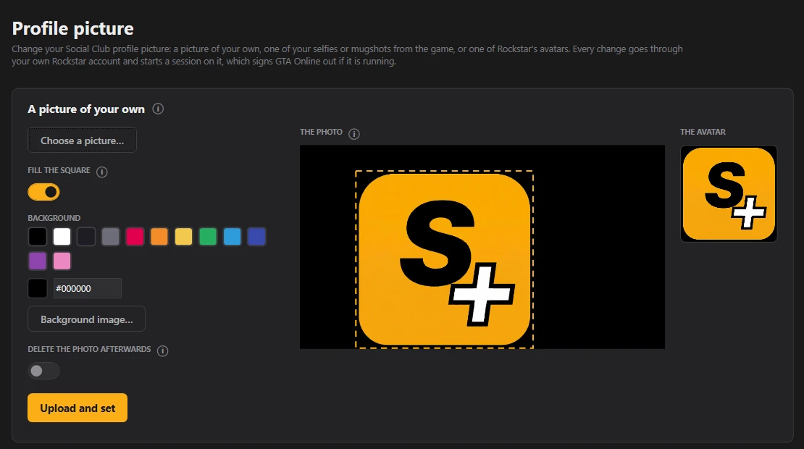Pick crimson red background swatch

(135, 237)
